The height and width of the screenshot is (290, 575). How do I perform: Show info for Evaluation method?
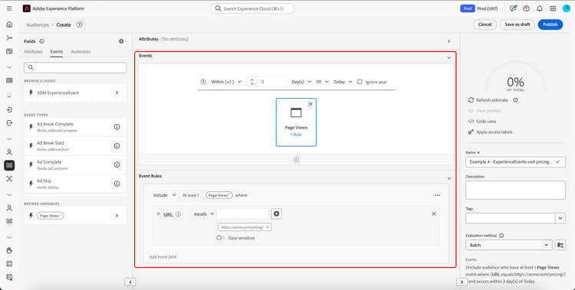501,236
